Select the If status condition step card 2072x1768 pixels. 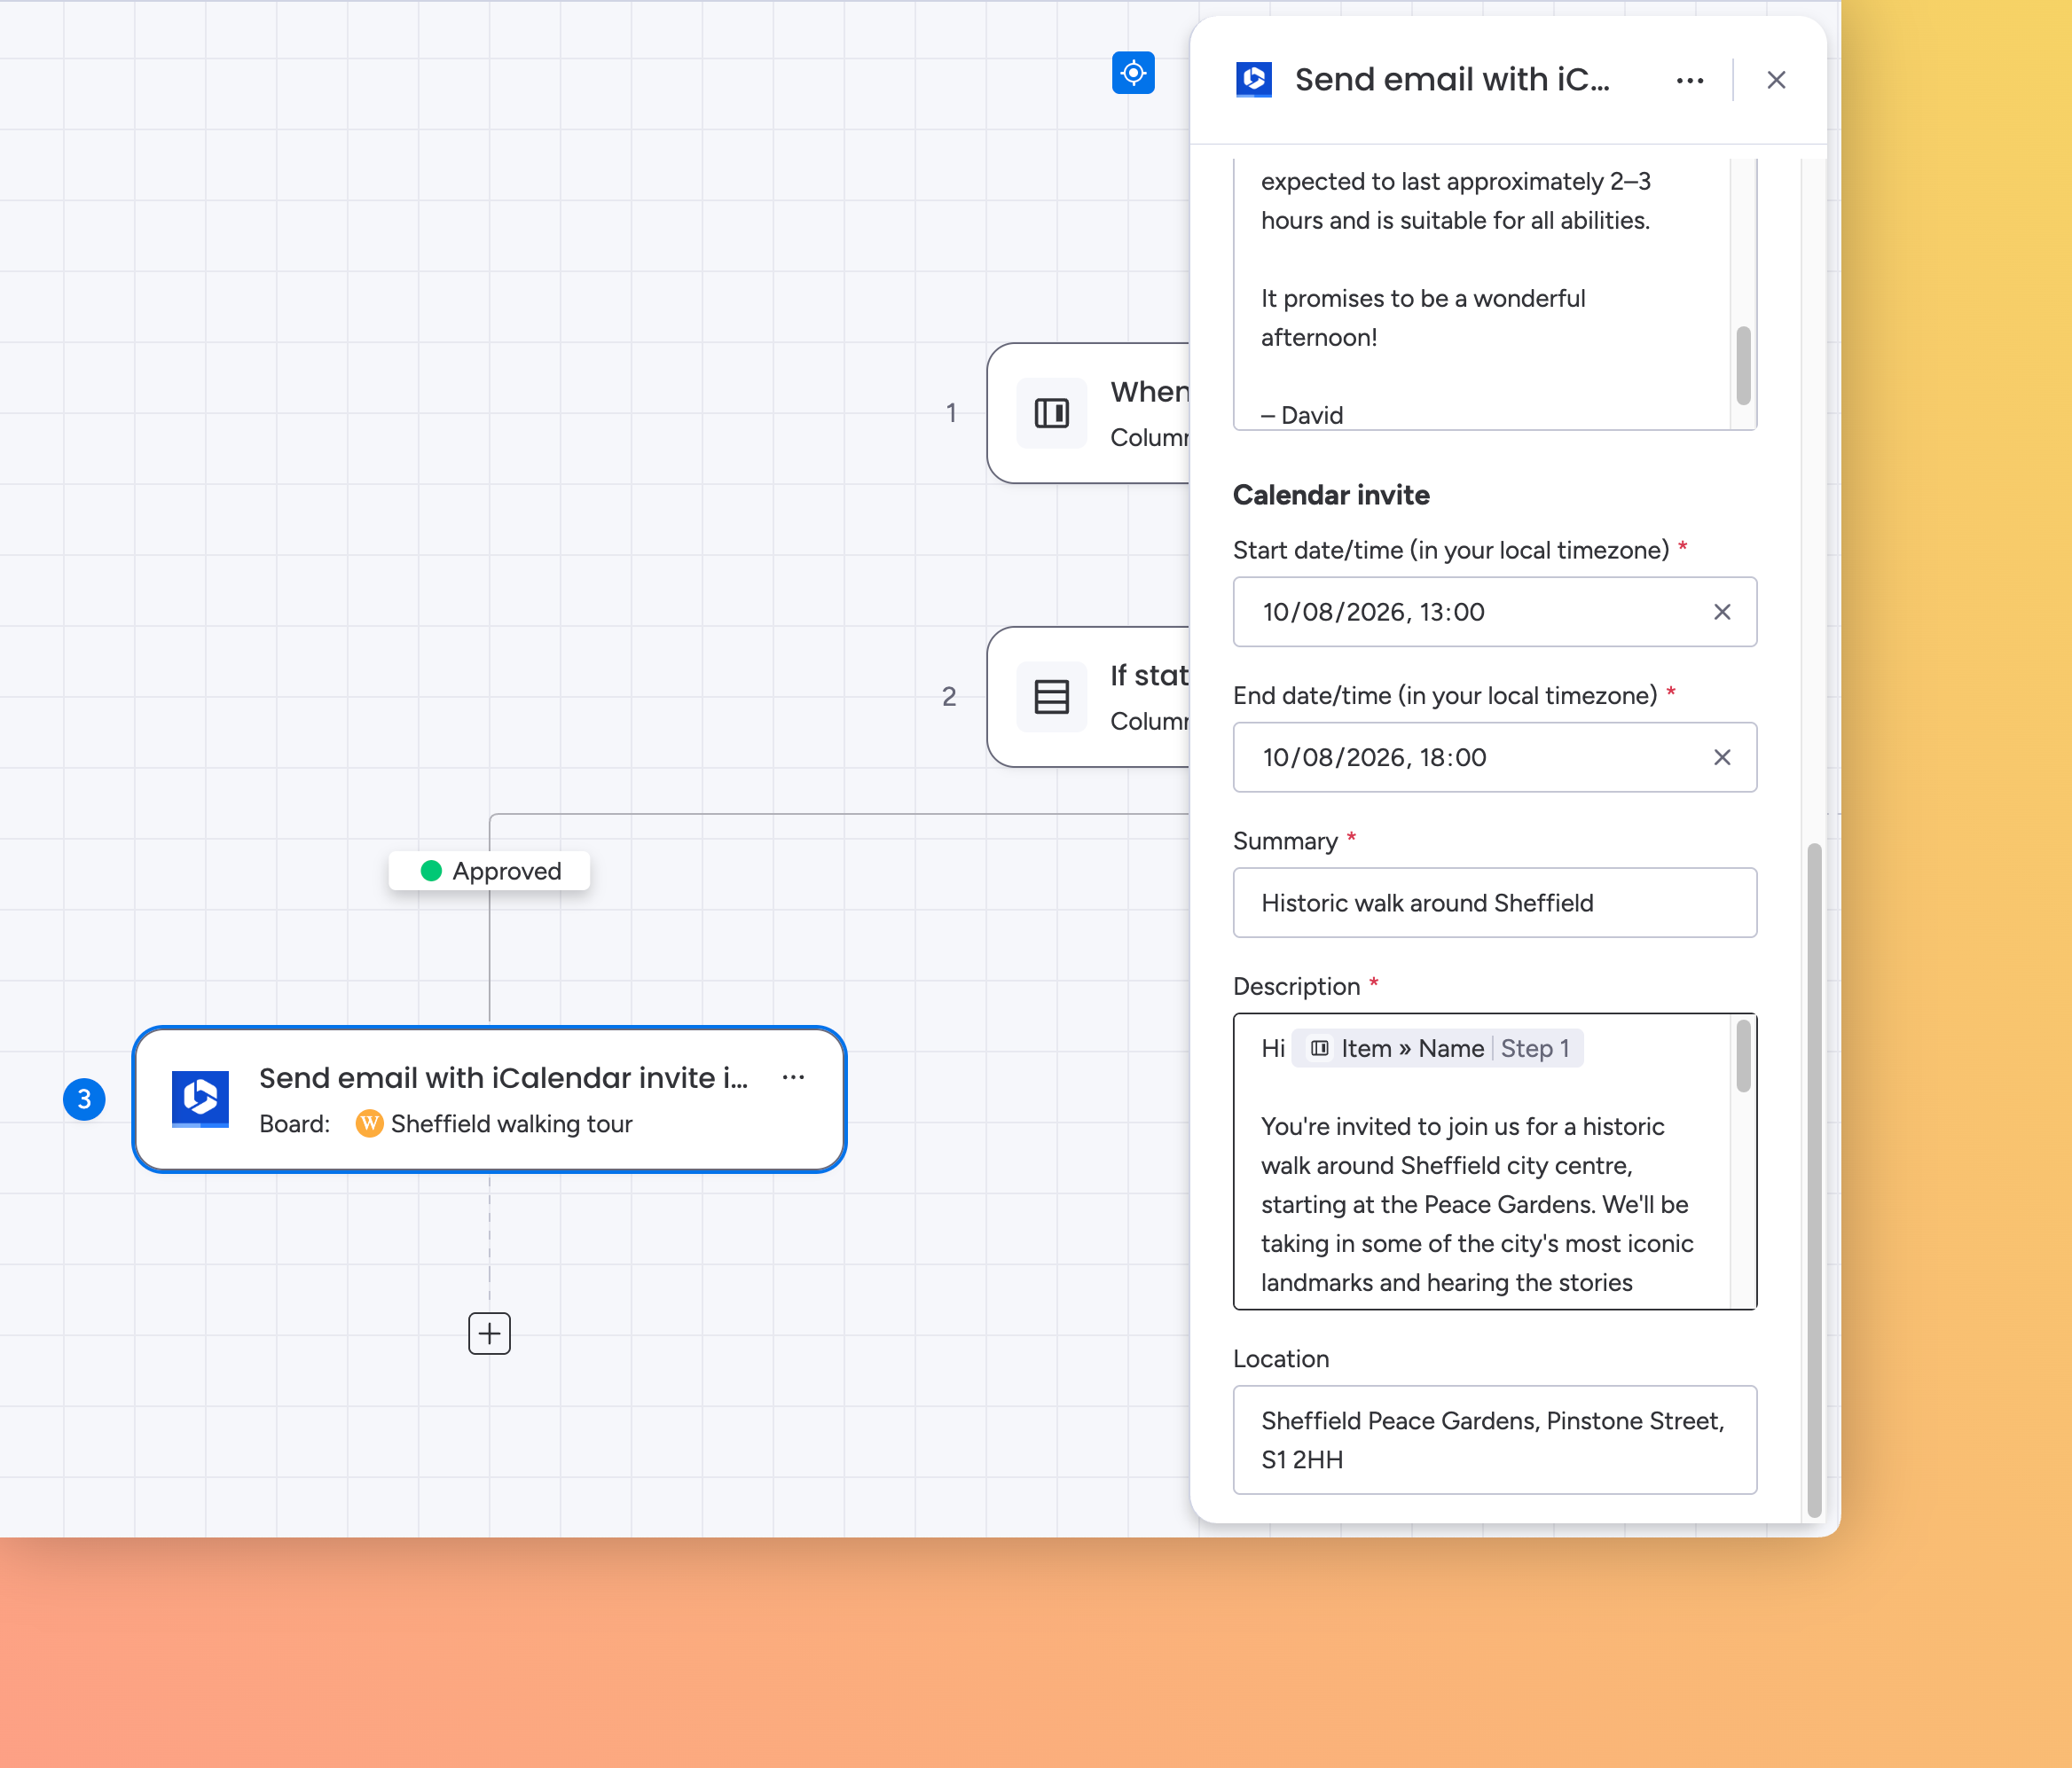tap(1089, 697)
